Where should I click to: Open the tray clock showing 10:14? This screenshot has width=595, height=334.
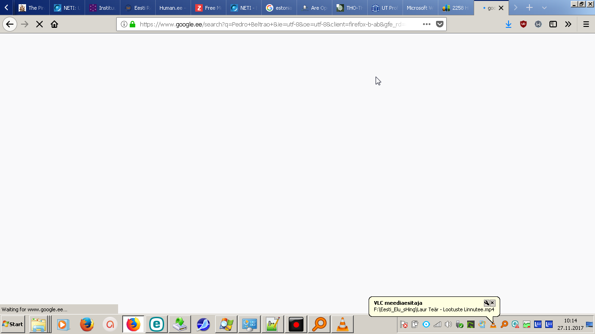(570, 324)
